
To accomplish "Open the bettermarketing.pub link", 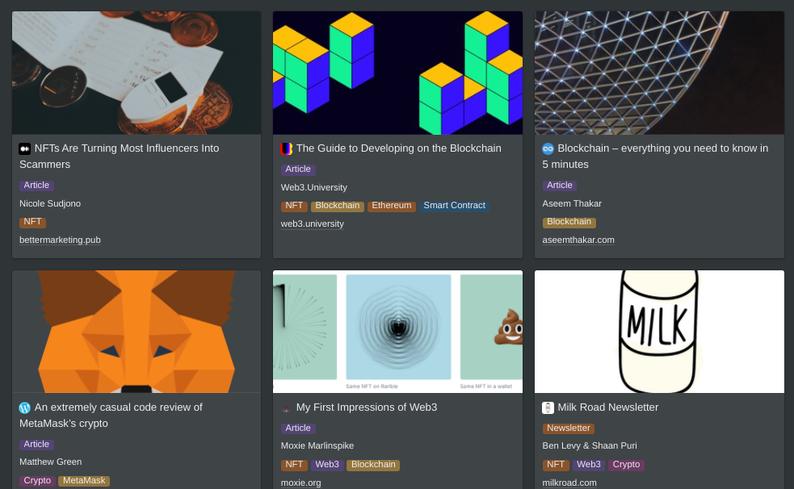I will coord(60,240).
